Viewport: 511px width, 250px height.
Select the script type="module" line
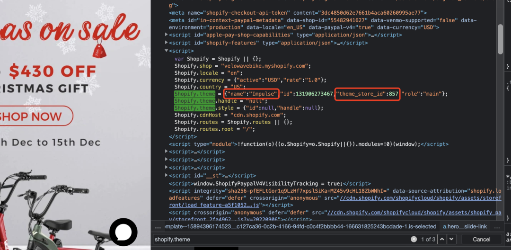point(308,144)
